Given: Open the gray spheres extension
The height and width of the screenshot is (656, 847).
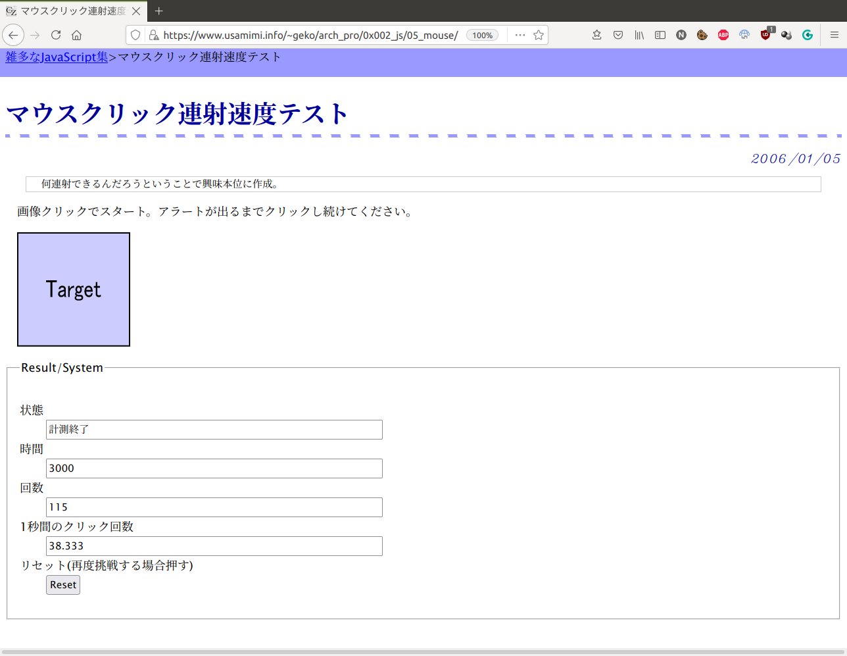Looking at the screenshot, I should (x=786, y=35).
